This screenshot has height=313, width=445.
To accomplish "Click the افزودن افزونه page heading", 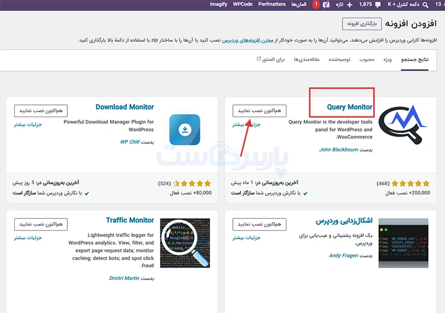I will [411, 24].
